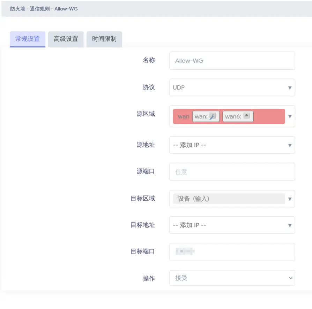Click the 名称 input field with Allow-WG
This screenshot has height=309, width=312.
(x=232, y=61)
